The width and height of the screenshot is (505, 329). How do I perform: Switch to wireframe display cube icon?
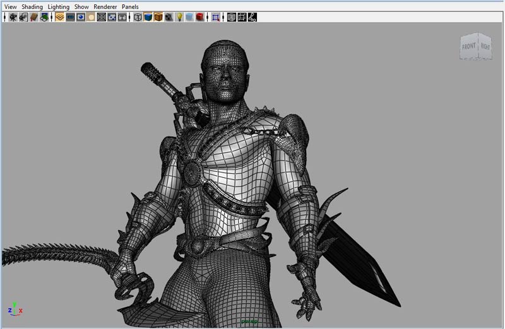pyautogui.click(x=138, y=17)
